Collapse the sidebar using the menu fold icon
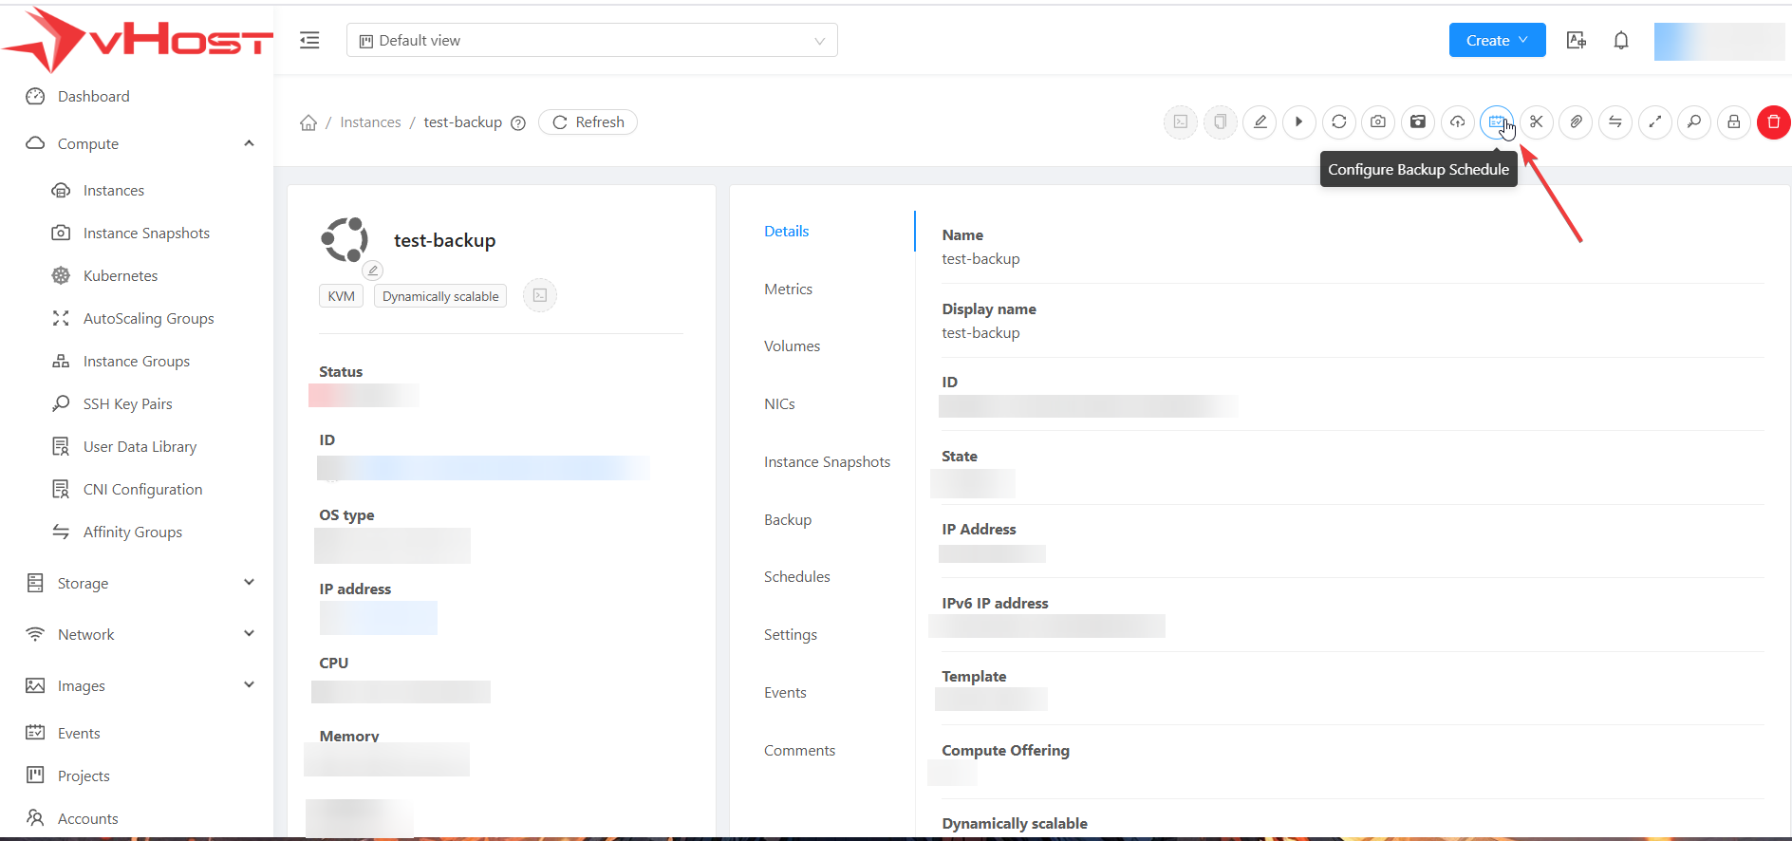The height and width of the screenshot is (841, 1792). (309, 41)
